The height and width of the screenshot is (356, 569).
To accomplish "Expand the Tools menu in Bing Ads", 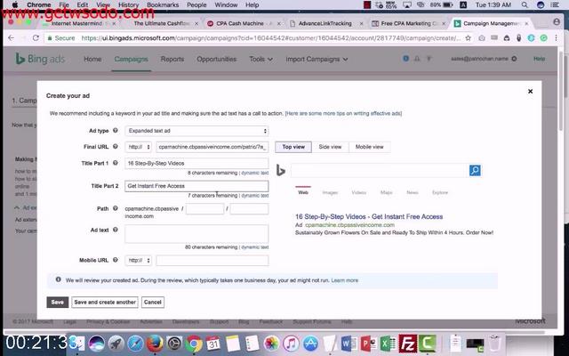I will point(260,59).
